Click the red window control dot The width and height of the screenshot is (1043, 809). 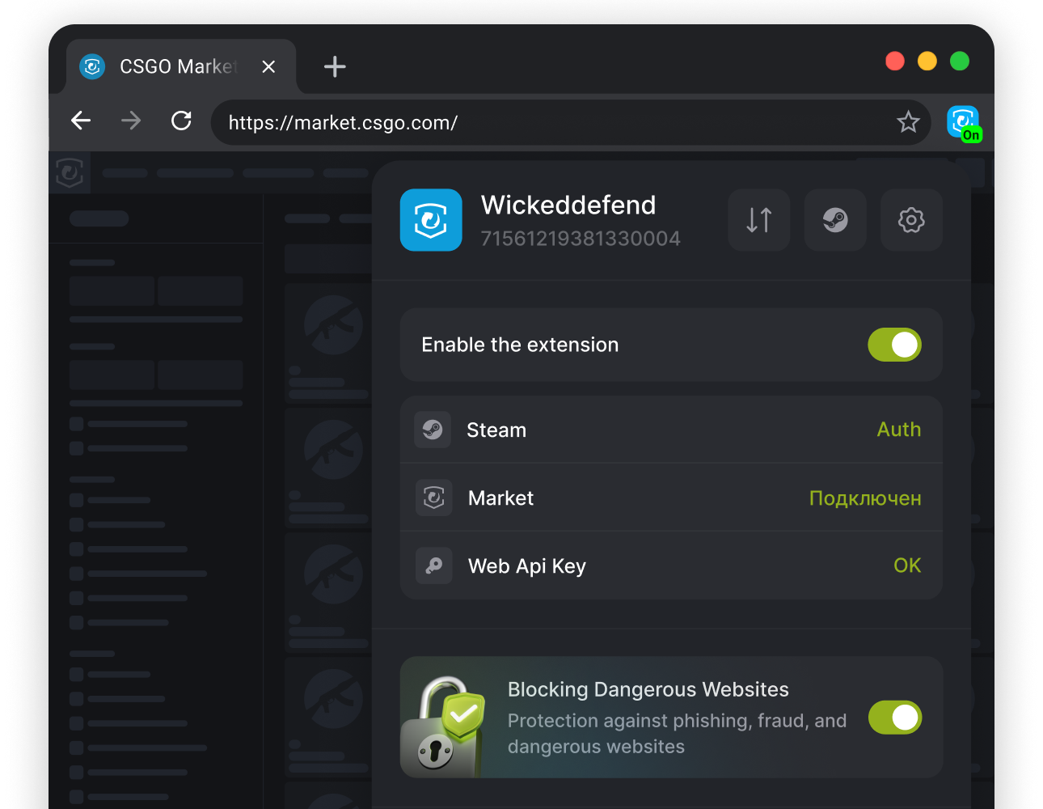pos(895,61)
